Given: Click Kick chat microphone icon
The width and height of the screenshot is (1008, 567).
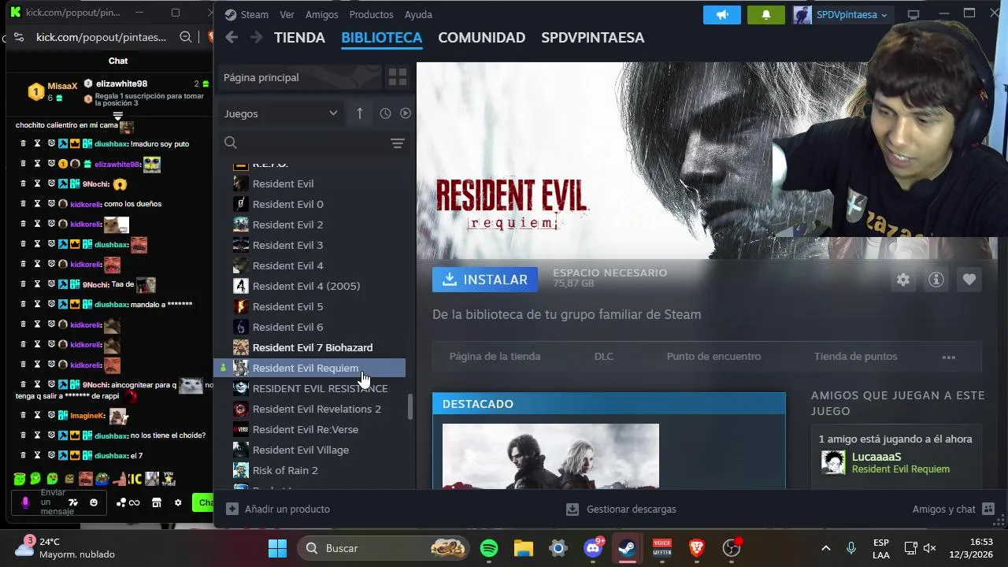Looking at the screenshot, I should 25,502.
